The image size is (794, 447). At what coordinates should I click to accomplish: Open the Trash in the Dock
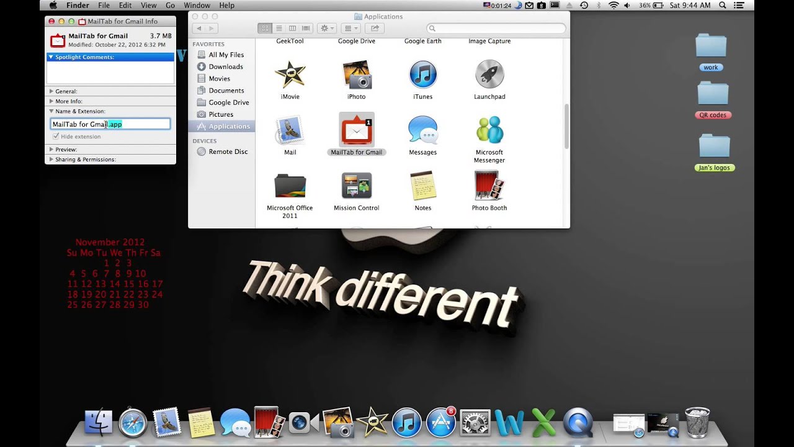[697, 422]
